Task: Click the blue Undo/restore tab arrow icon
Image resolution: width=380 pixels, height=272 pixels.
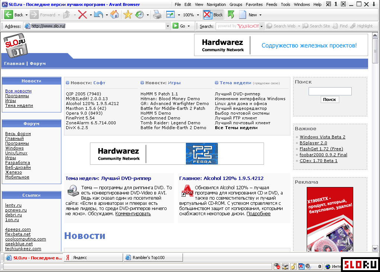Action: (99, 15)
